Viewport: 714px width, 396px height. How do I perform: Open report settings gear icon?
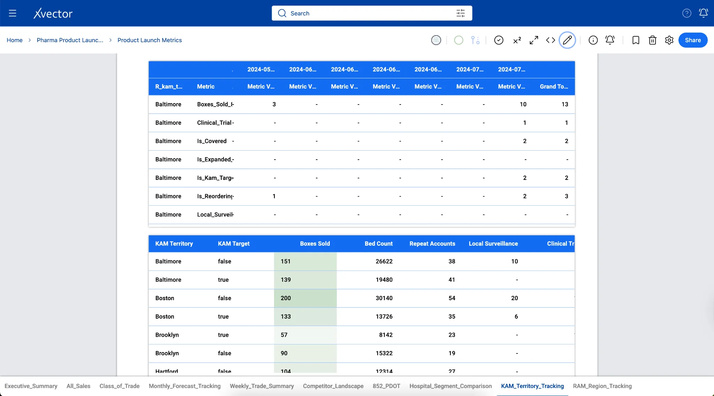point(669,40)
